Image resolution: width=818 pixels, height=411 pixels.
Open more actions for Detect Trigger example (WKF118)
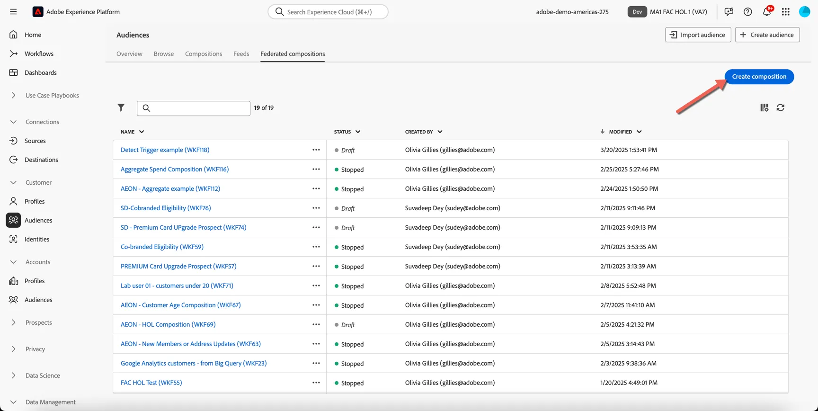pyautogui.click(x=316, y=150)
